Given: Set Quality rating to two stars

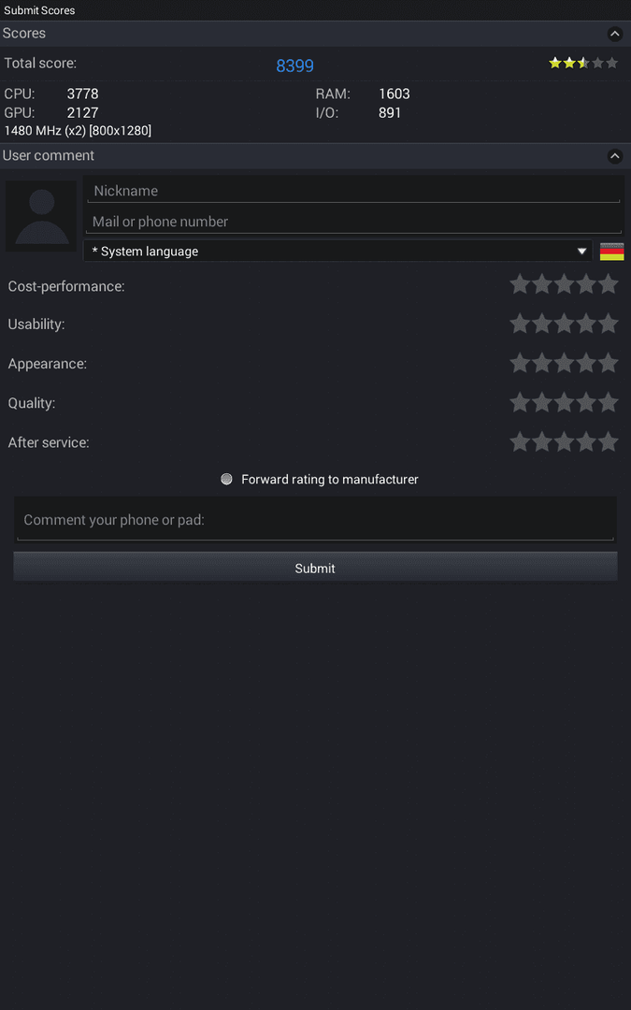Looking at the screenshot, I should click(x=542, y=402).
